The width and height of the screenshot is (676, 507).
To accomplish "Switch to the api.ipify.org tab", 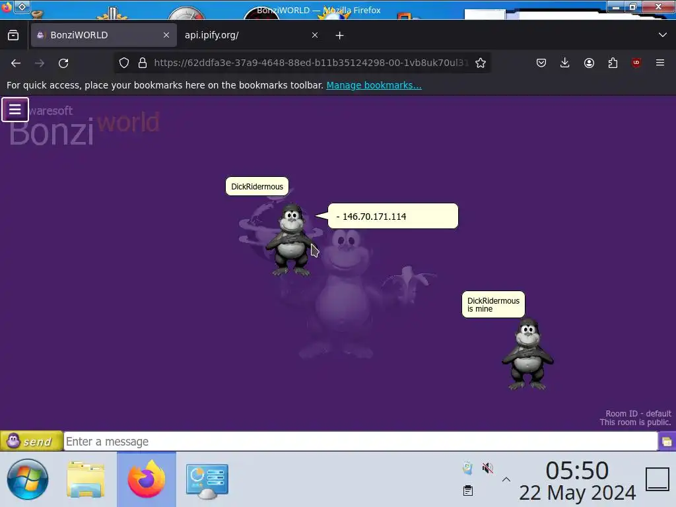I will [x=252, y=35].
